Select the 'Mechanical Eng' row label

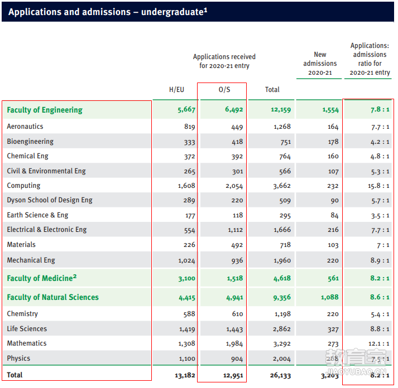31,260
